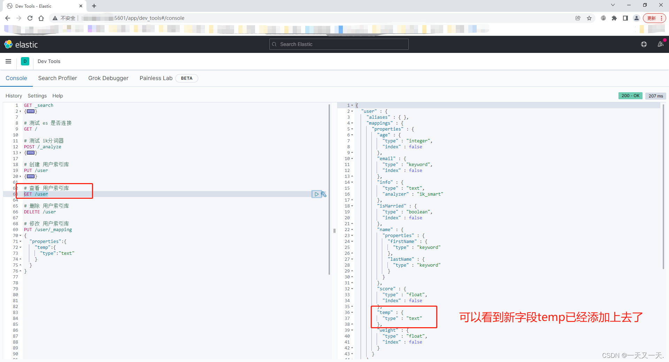669x362 pixels.
Task: Click inside the Search Elastic search field
Action: (x=338, y=44)
